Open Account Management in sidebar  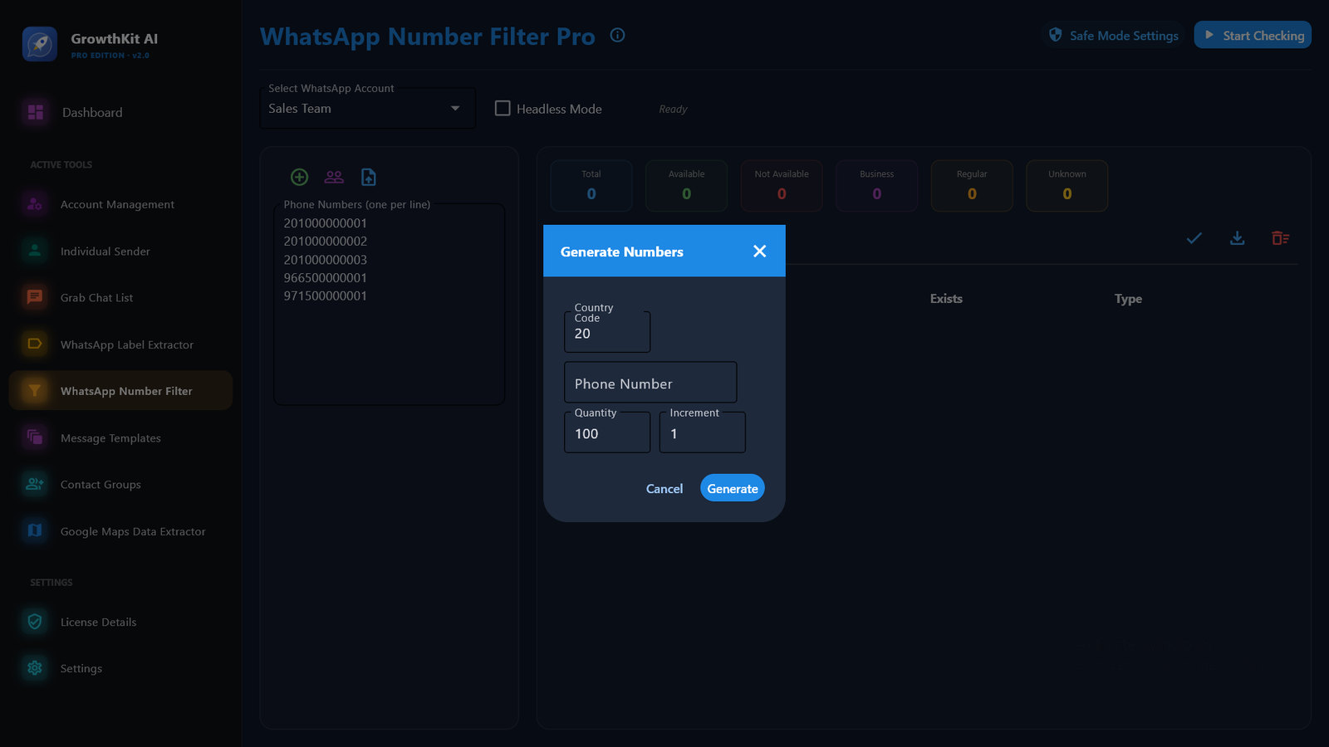tap(121, 204)
